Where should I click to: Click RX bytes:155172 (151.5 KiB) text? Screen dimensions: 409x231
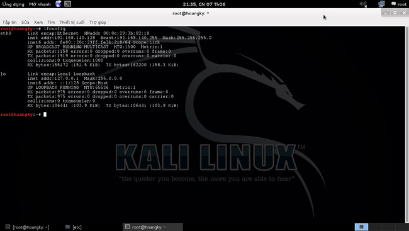[x=64, y=65]
